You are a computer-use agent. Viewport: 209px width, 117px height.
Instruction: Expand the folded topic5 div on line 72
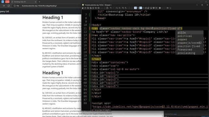91,86
